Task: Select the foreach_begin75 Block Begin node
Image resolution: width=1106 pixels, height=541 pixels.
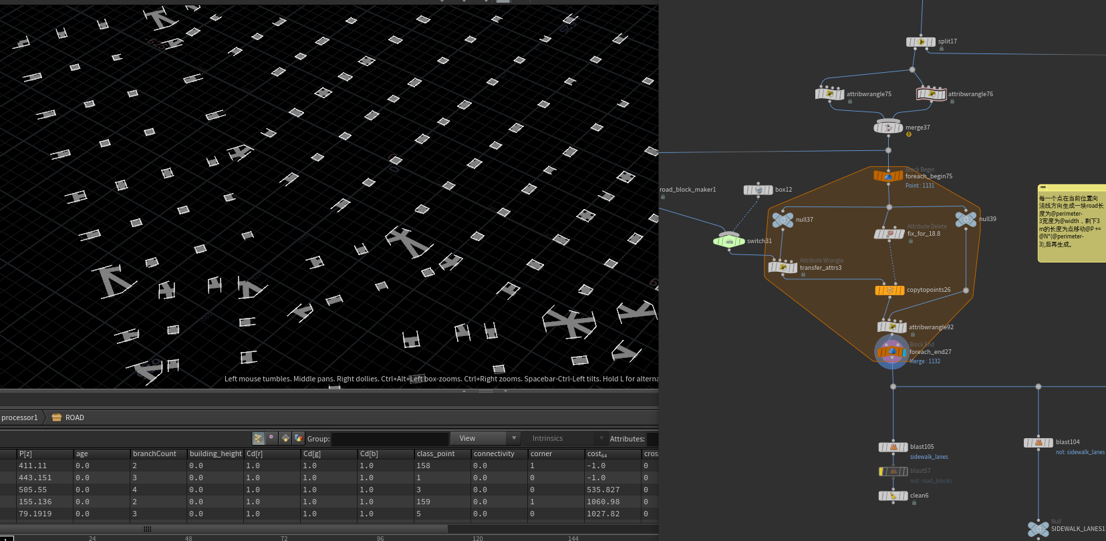Action: [x=888, y=176]
